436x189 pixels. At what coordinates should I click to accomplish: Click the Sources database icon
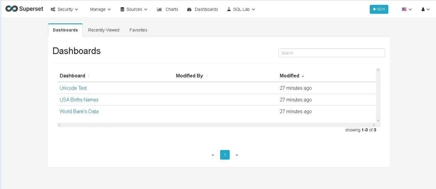[122, 9]
